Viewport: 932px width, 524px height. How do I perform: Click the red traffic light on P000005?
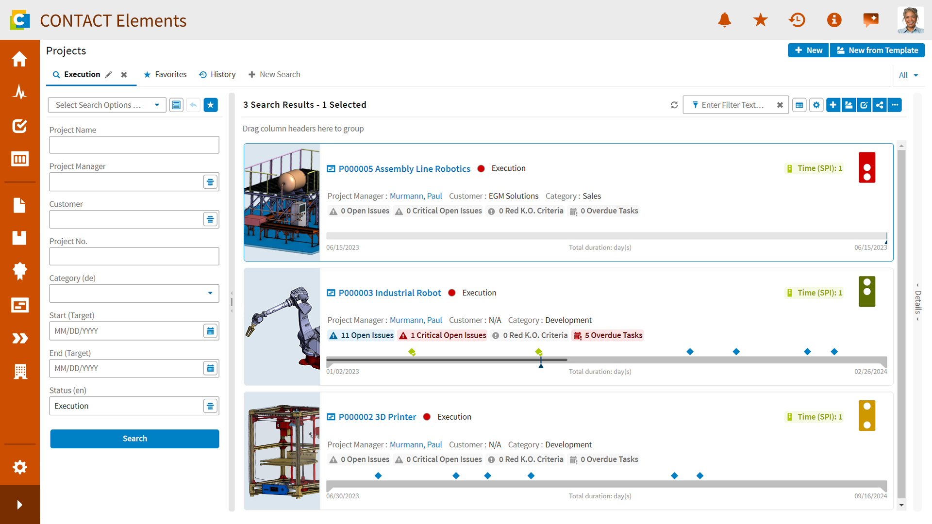[867, 168]
